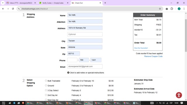Viewport: 187px width, 105px height.
Task: Open the taskbar clock showing 10:04
Action: (176, 103)
